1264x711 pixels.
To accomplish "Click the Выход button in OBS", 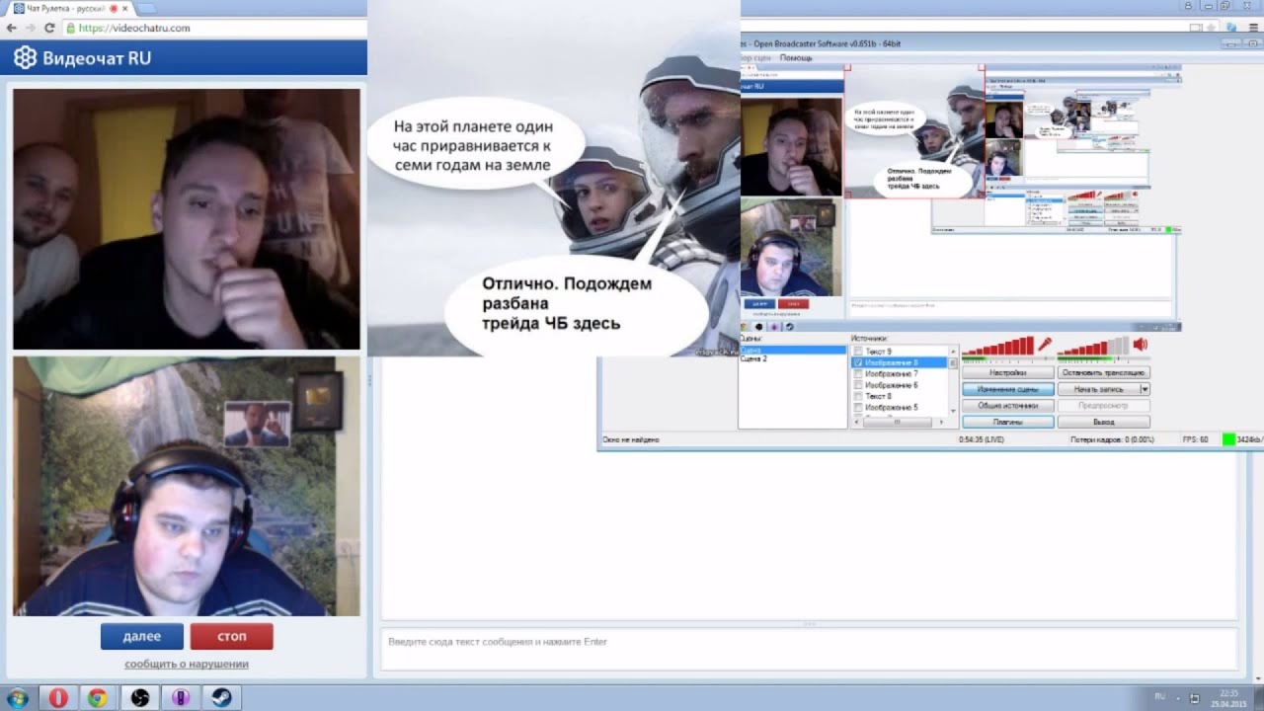I will point(1104,422).
